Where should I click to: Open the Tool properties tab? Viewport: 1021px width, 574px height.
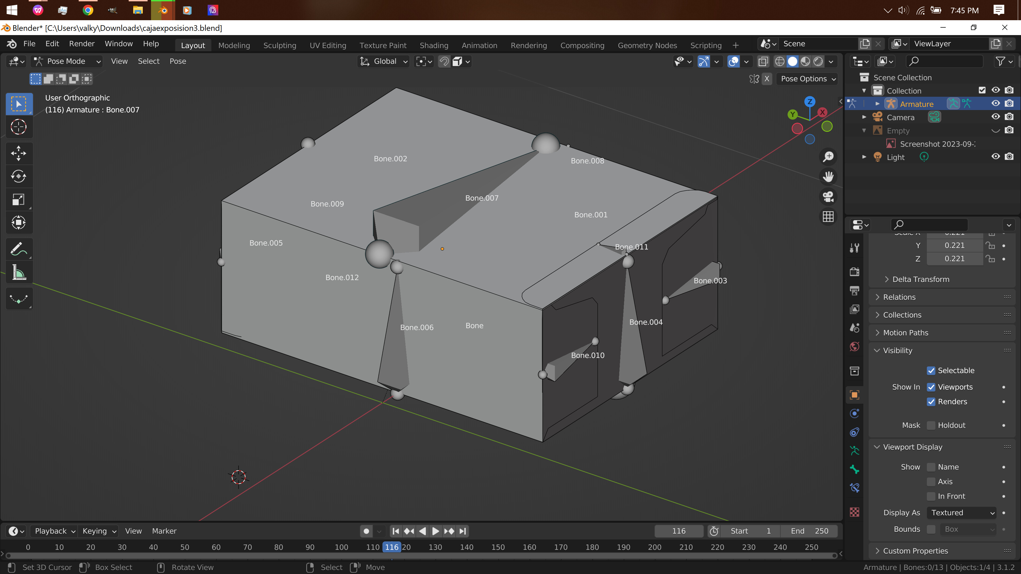click(x=855, y=248)
